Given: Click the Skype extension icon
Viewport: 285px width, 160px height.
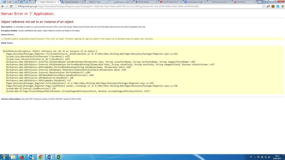Looking at the screenshot, I should point(278,6).
